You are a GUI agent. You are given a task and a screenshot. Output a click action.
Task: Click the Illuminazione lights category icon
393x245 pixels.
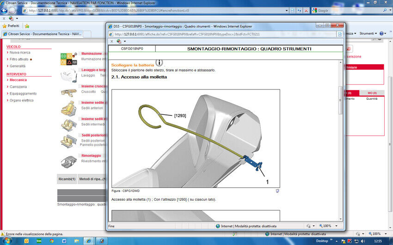point(68,59)
